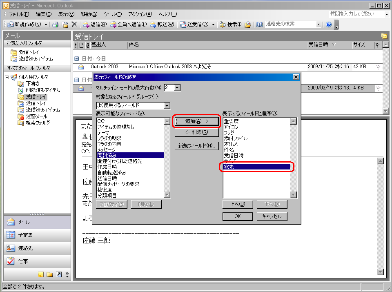Viewport: 392px width, 292px height.
Task: Click 転送 forward toolbar button
Action: pyautogui.click(x=162, y=24)
